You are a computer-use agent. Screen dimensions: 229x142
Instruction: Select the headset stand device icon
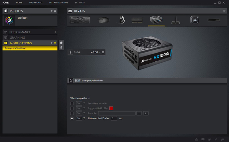pos(176,20)
